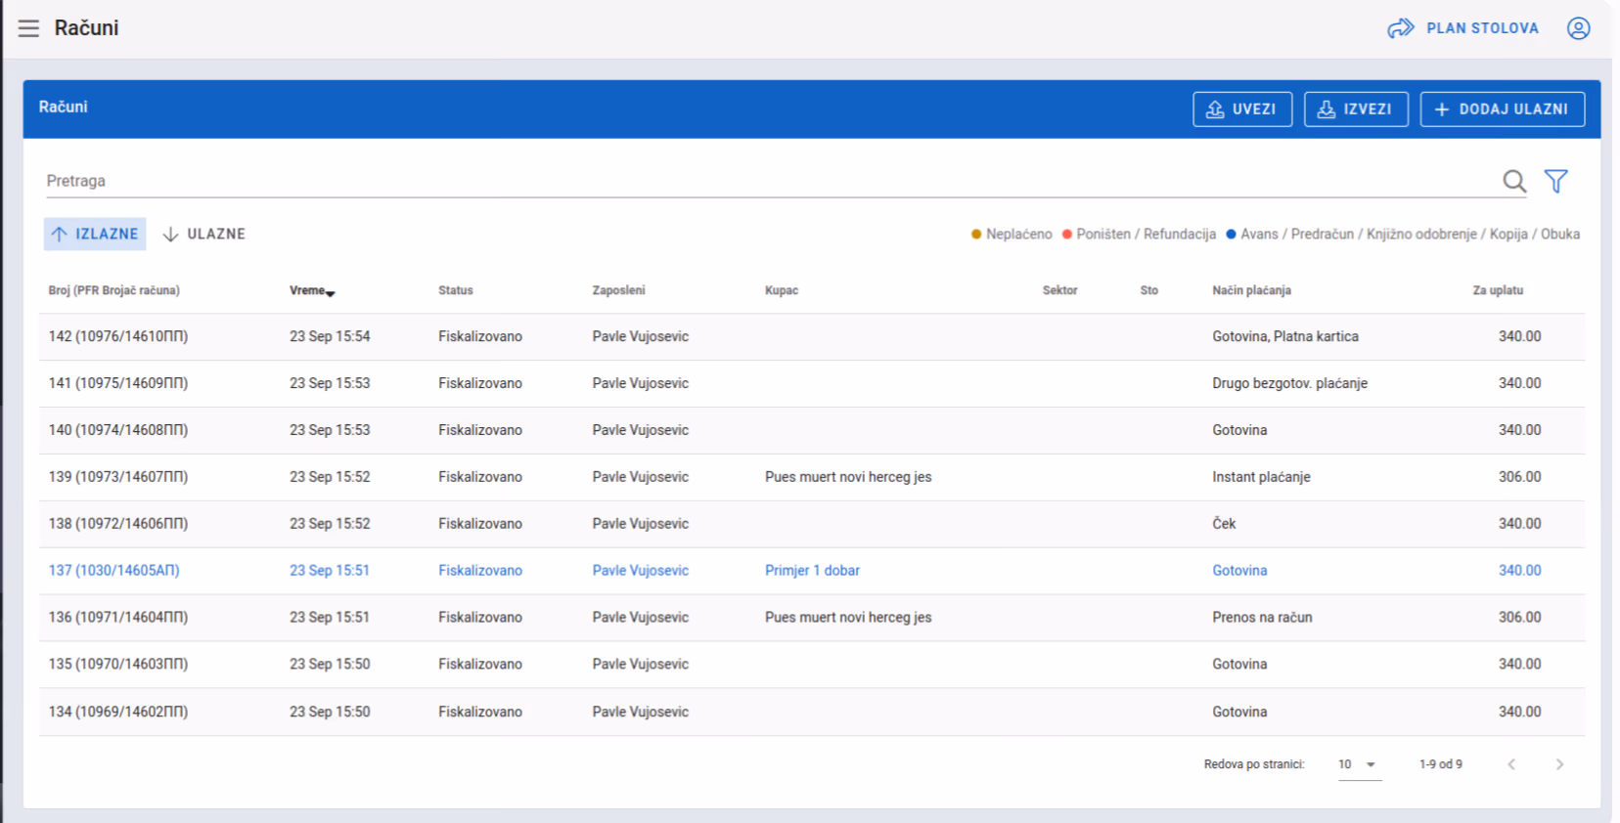
Task: Click the 23 Sep 15:54 time cell
Action: click(330, 336)
